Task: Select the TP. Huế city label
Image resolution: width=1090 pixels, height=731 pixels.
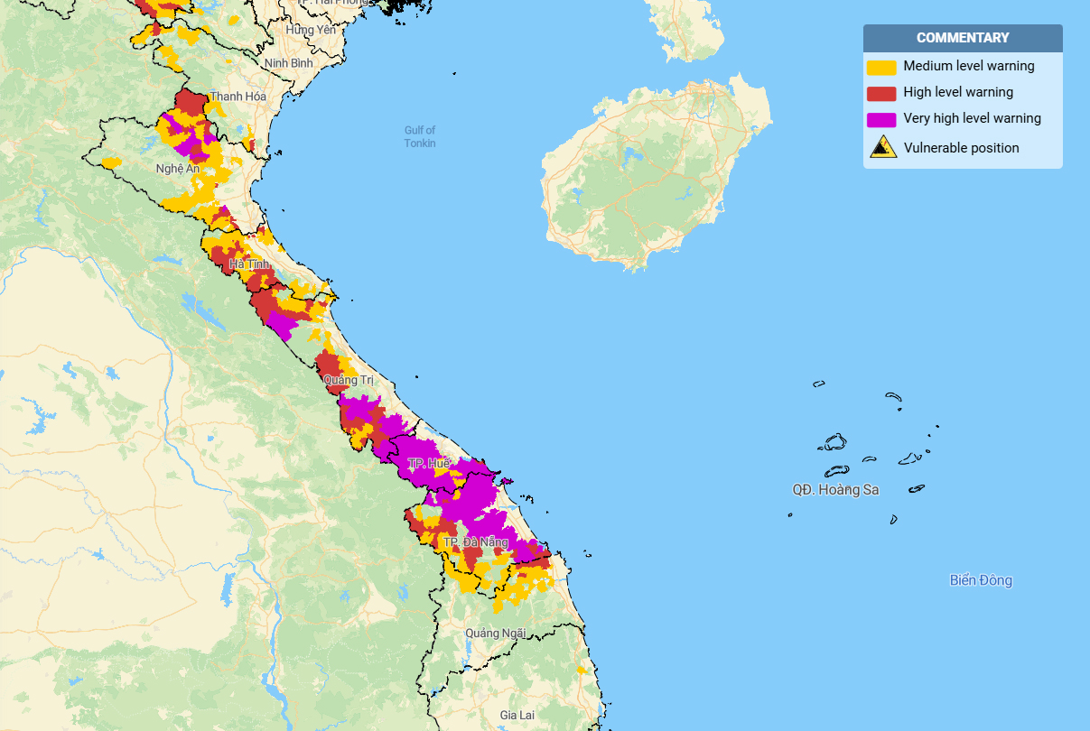Action: (x=428, y=463)
